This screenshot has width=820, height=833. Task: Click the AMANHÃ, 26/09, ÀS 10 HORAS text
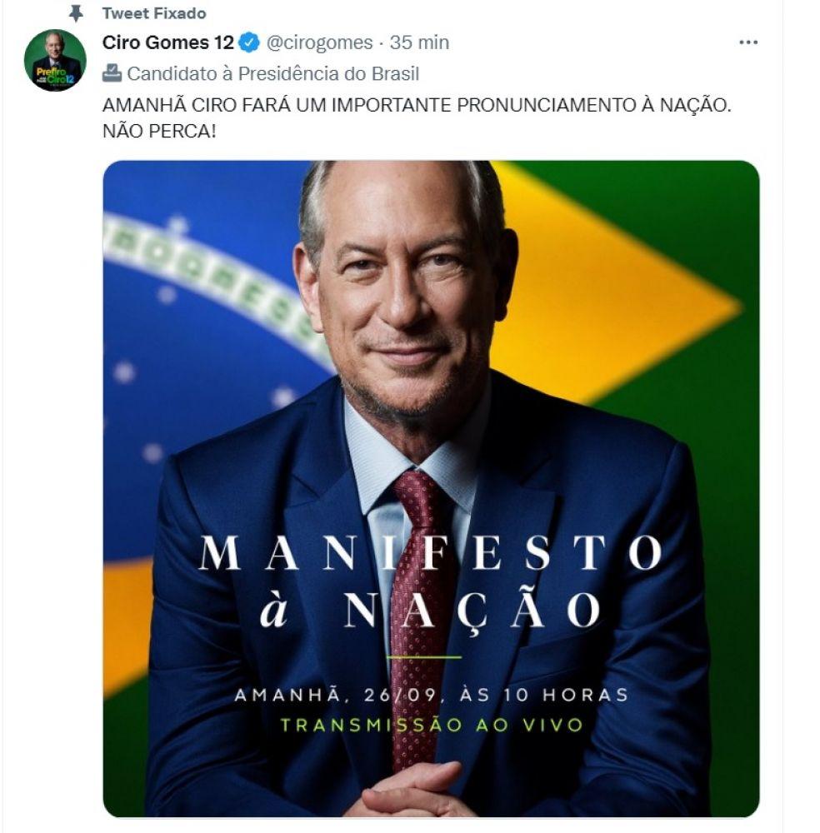tap(432, 695)
